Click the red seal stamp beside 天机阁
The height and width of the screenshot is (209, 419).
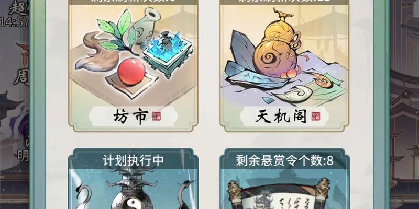point(316,116)
